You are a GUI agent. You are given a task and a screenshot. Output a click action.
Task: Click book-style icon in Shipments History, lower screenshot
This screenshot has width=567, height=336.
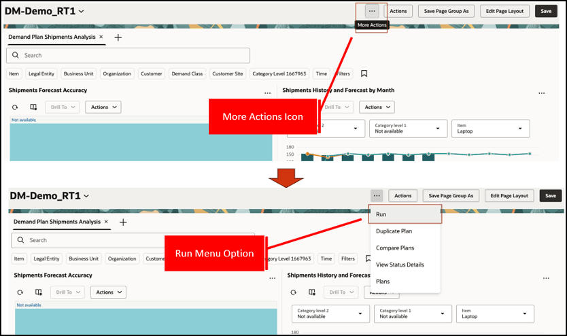coord(311,292)
